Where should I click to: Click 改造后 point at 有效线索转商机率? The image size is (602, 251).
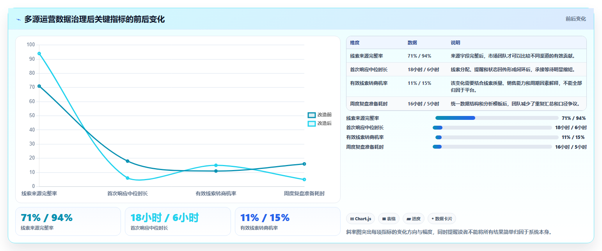pos(216,165)
